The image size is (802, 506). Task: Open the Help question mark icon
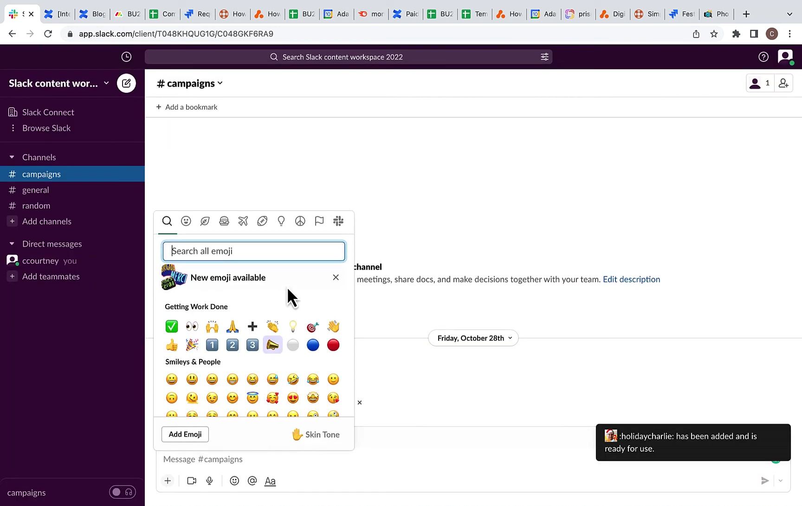click(x=763, y=57)
